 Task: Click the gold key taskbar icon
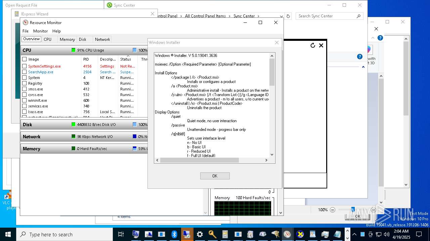[x=212, y=234]
